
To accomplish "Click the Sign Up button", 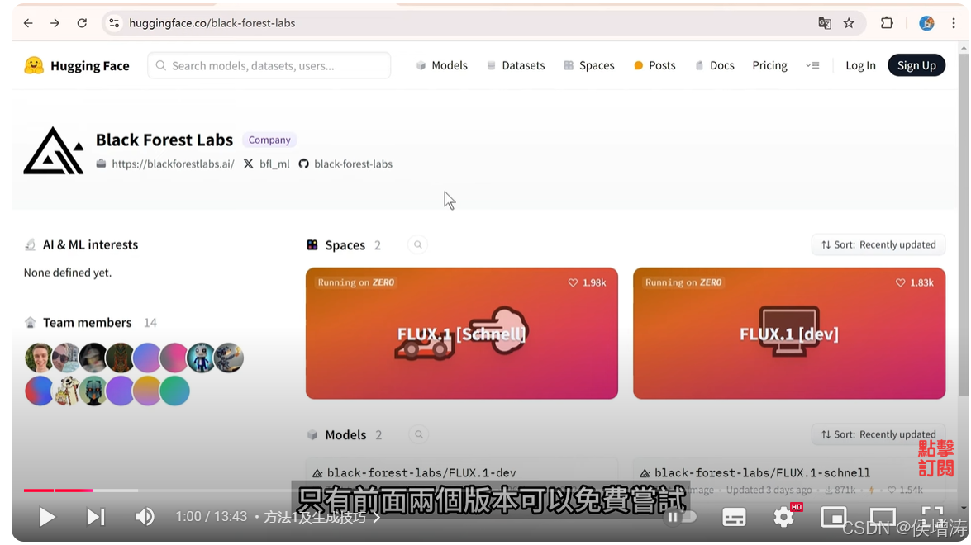I will (916, 65).
